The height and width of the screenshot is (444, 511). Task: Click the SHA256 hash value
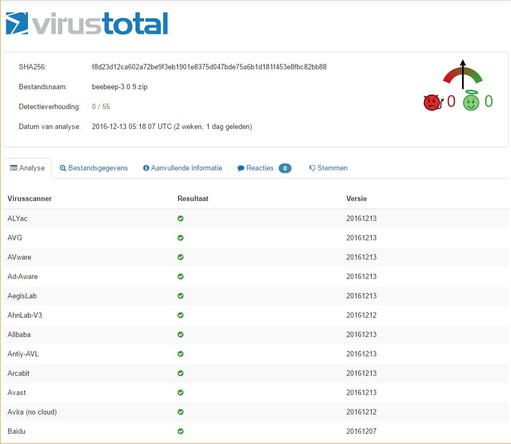[209, 67]
